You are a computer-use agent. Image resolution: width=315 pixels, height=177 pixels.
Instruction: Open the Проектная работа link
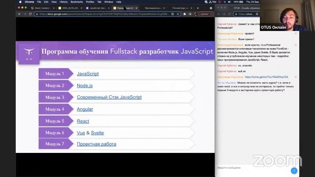[96, 144]
